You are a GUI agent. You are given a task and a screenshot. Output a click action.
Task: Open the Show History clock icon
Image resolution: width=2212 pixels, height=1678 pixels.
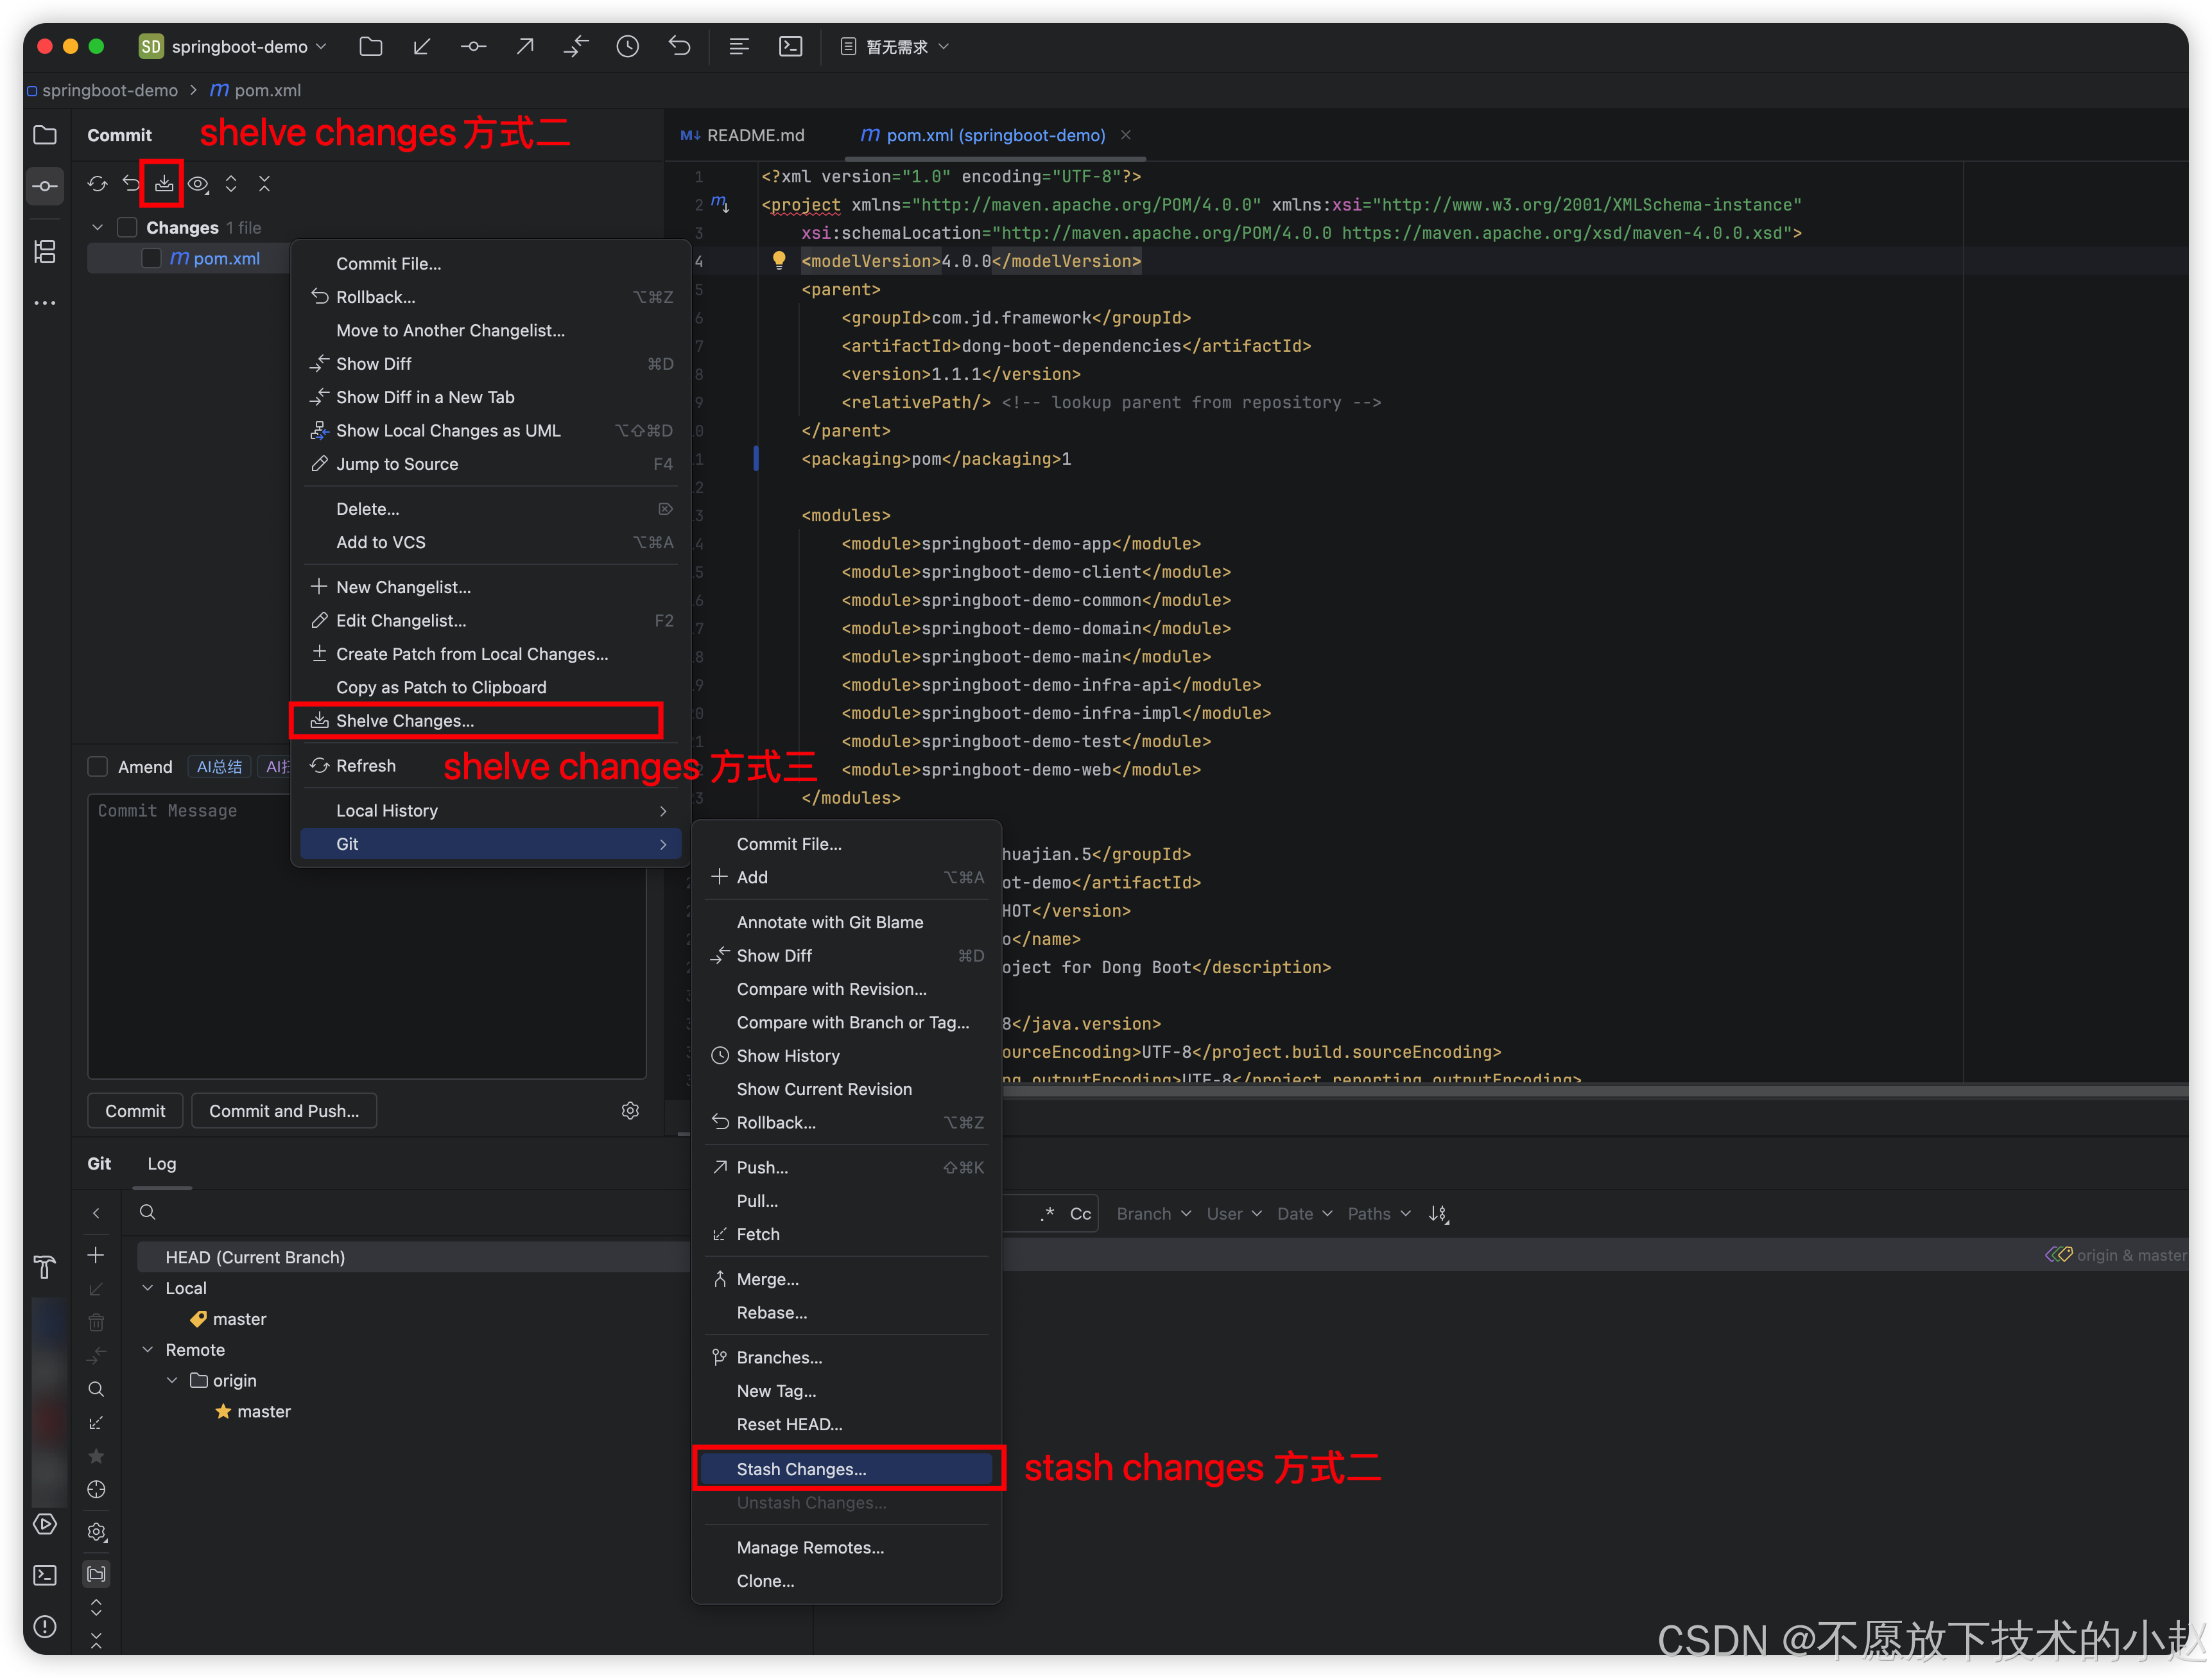coord(628,46)
